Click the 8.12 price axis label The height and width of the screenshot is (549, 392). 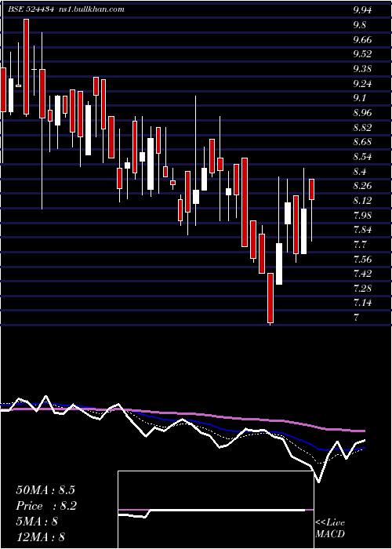pos(362,200)
